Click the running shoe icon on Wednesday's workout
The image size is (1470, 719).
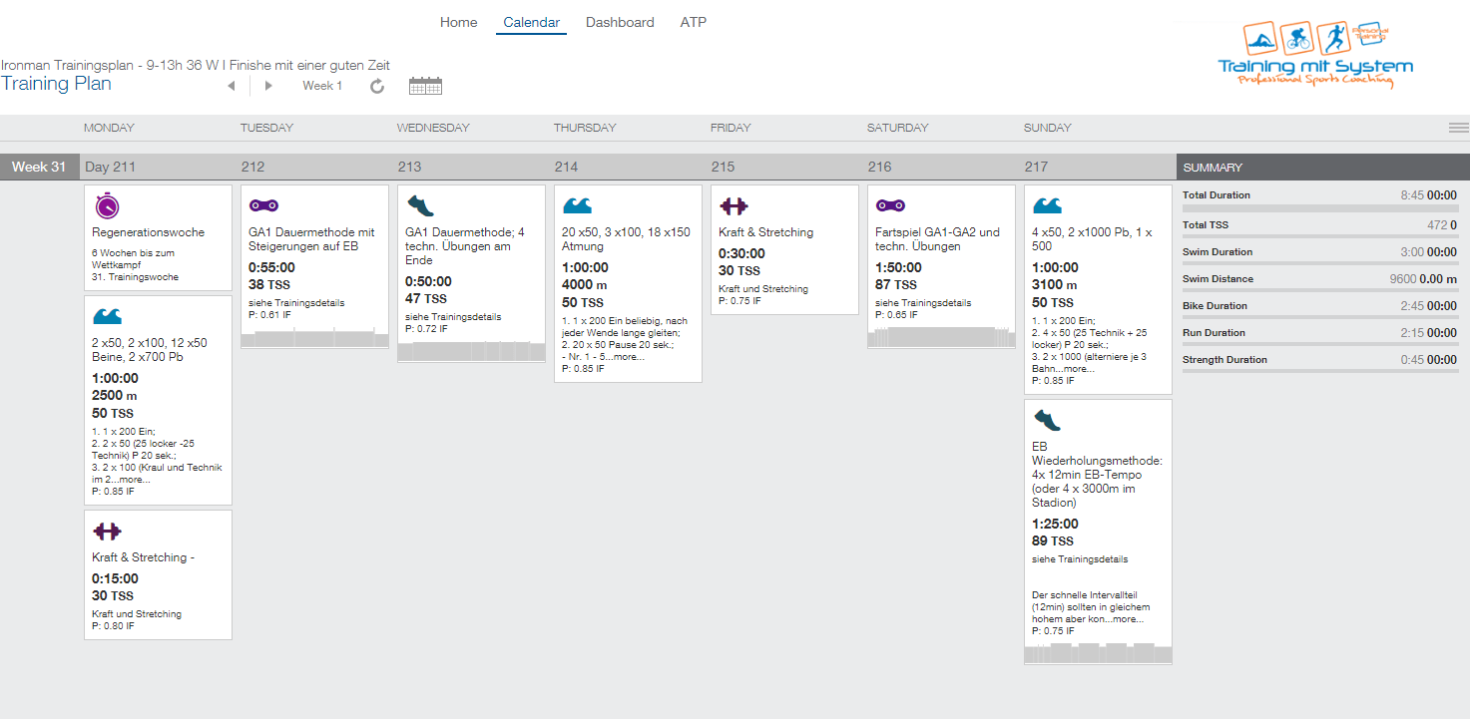[x=420, y=206]
